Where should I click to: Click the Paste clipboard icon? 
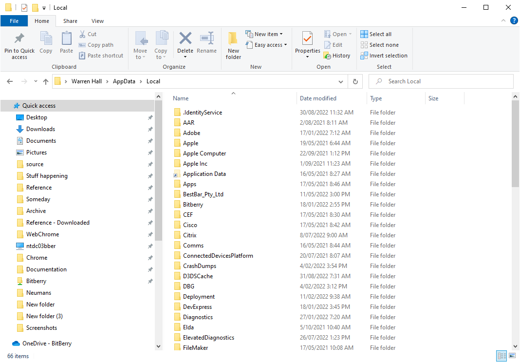66,42
